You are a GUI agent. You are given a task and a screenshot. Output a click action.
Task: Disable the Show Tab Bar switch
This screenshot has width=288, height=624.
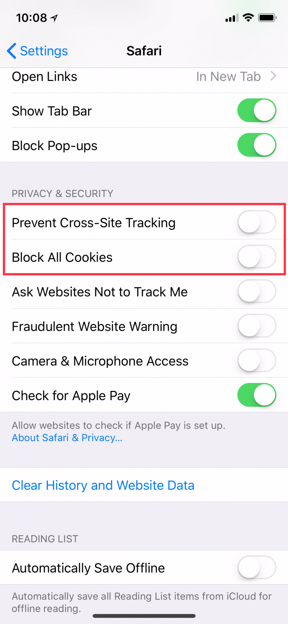point(257,110)
